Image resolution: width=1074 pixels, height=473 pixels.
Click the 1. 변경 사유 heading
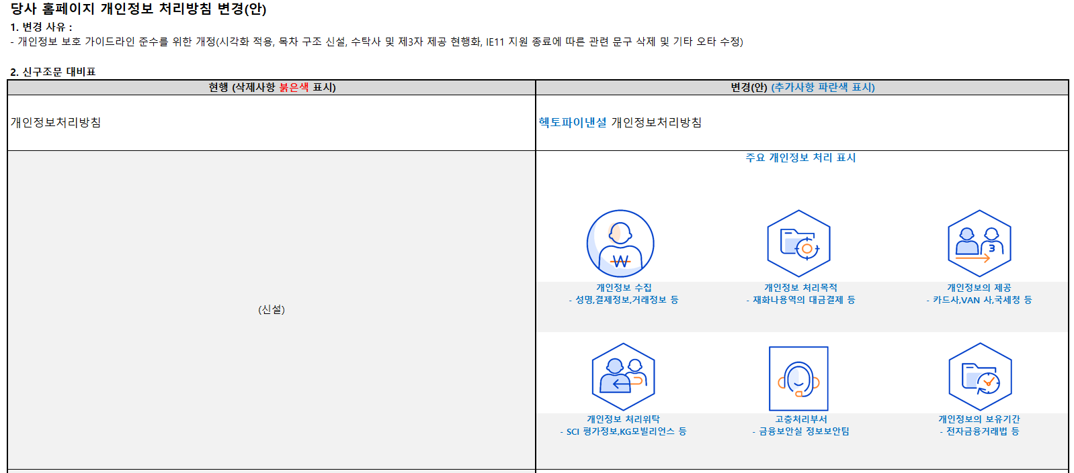tap(41, 27)
